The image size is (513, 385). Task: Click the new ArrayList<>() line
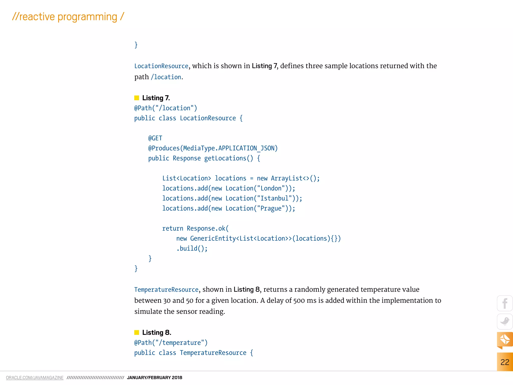coord(241,178)
